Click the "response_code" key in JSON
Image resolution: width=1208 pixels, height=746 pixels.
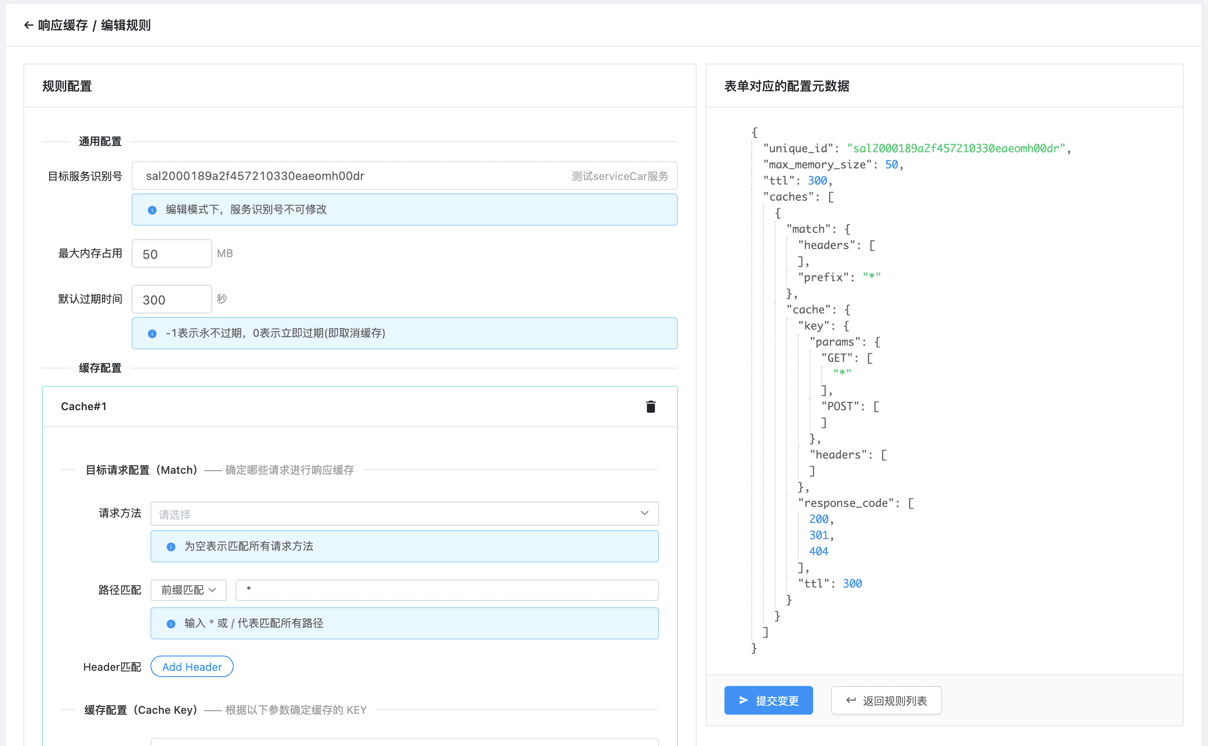click(x=846, y=503)
